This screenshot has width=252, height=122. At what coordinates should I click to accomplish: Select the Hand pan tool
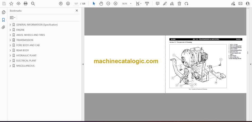[x=101, y=4]
